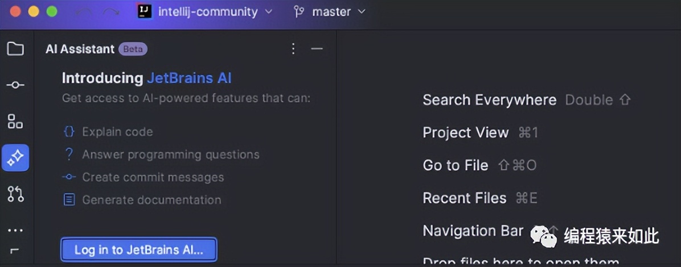Click the yellow minimize window button
The height and width of the screenshot is (267, 681).
pyautogui.click(x=34, y=11)
